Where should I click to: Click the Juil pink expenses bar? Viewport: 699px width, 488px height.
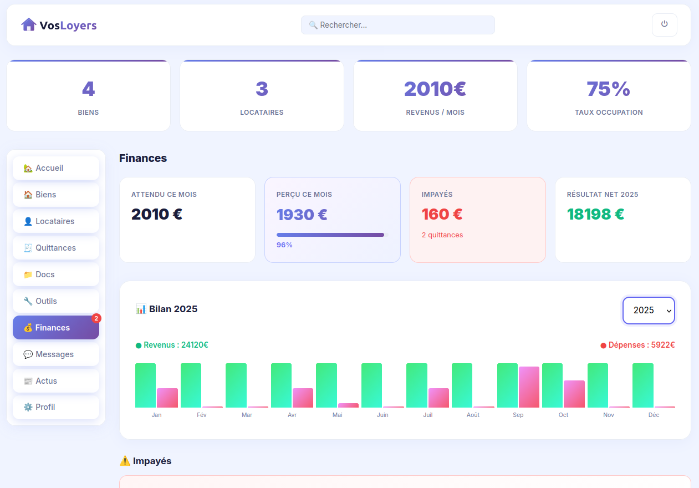pyautogui.click(x=438, y=398)
